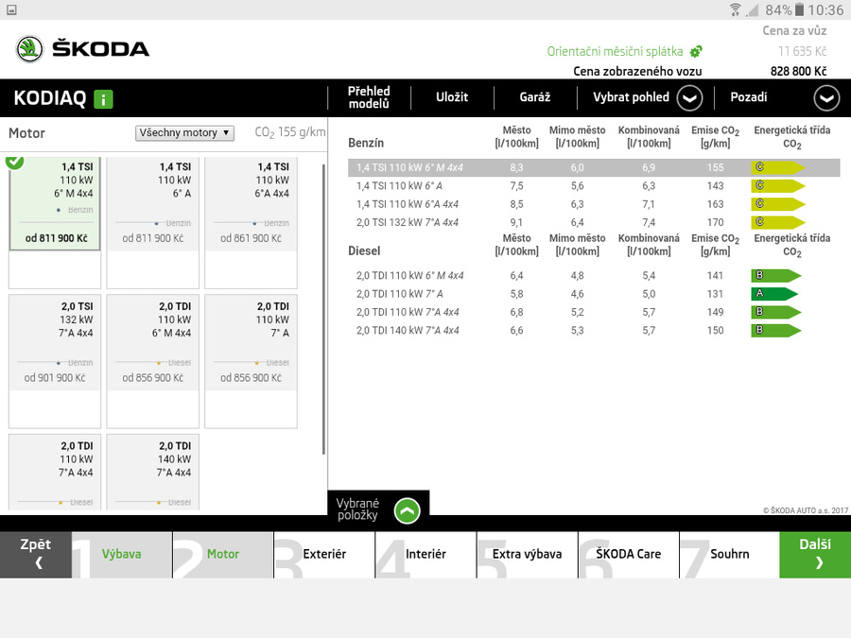Click energy class B badge for 150 g/km
Viewport: 851px width, 638px height.
(776, 331)
